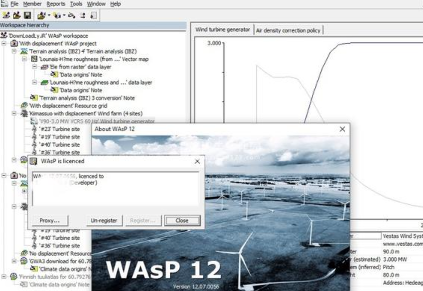423x291 pixels.
Task: Click the 'Ele from raster' data layer icon
Action: 44,67
